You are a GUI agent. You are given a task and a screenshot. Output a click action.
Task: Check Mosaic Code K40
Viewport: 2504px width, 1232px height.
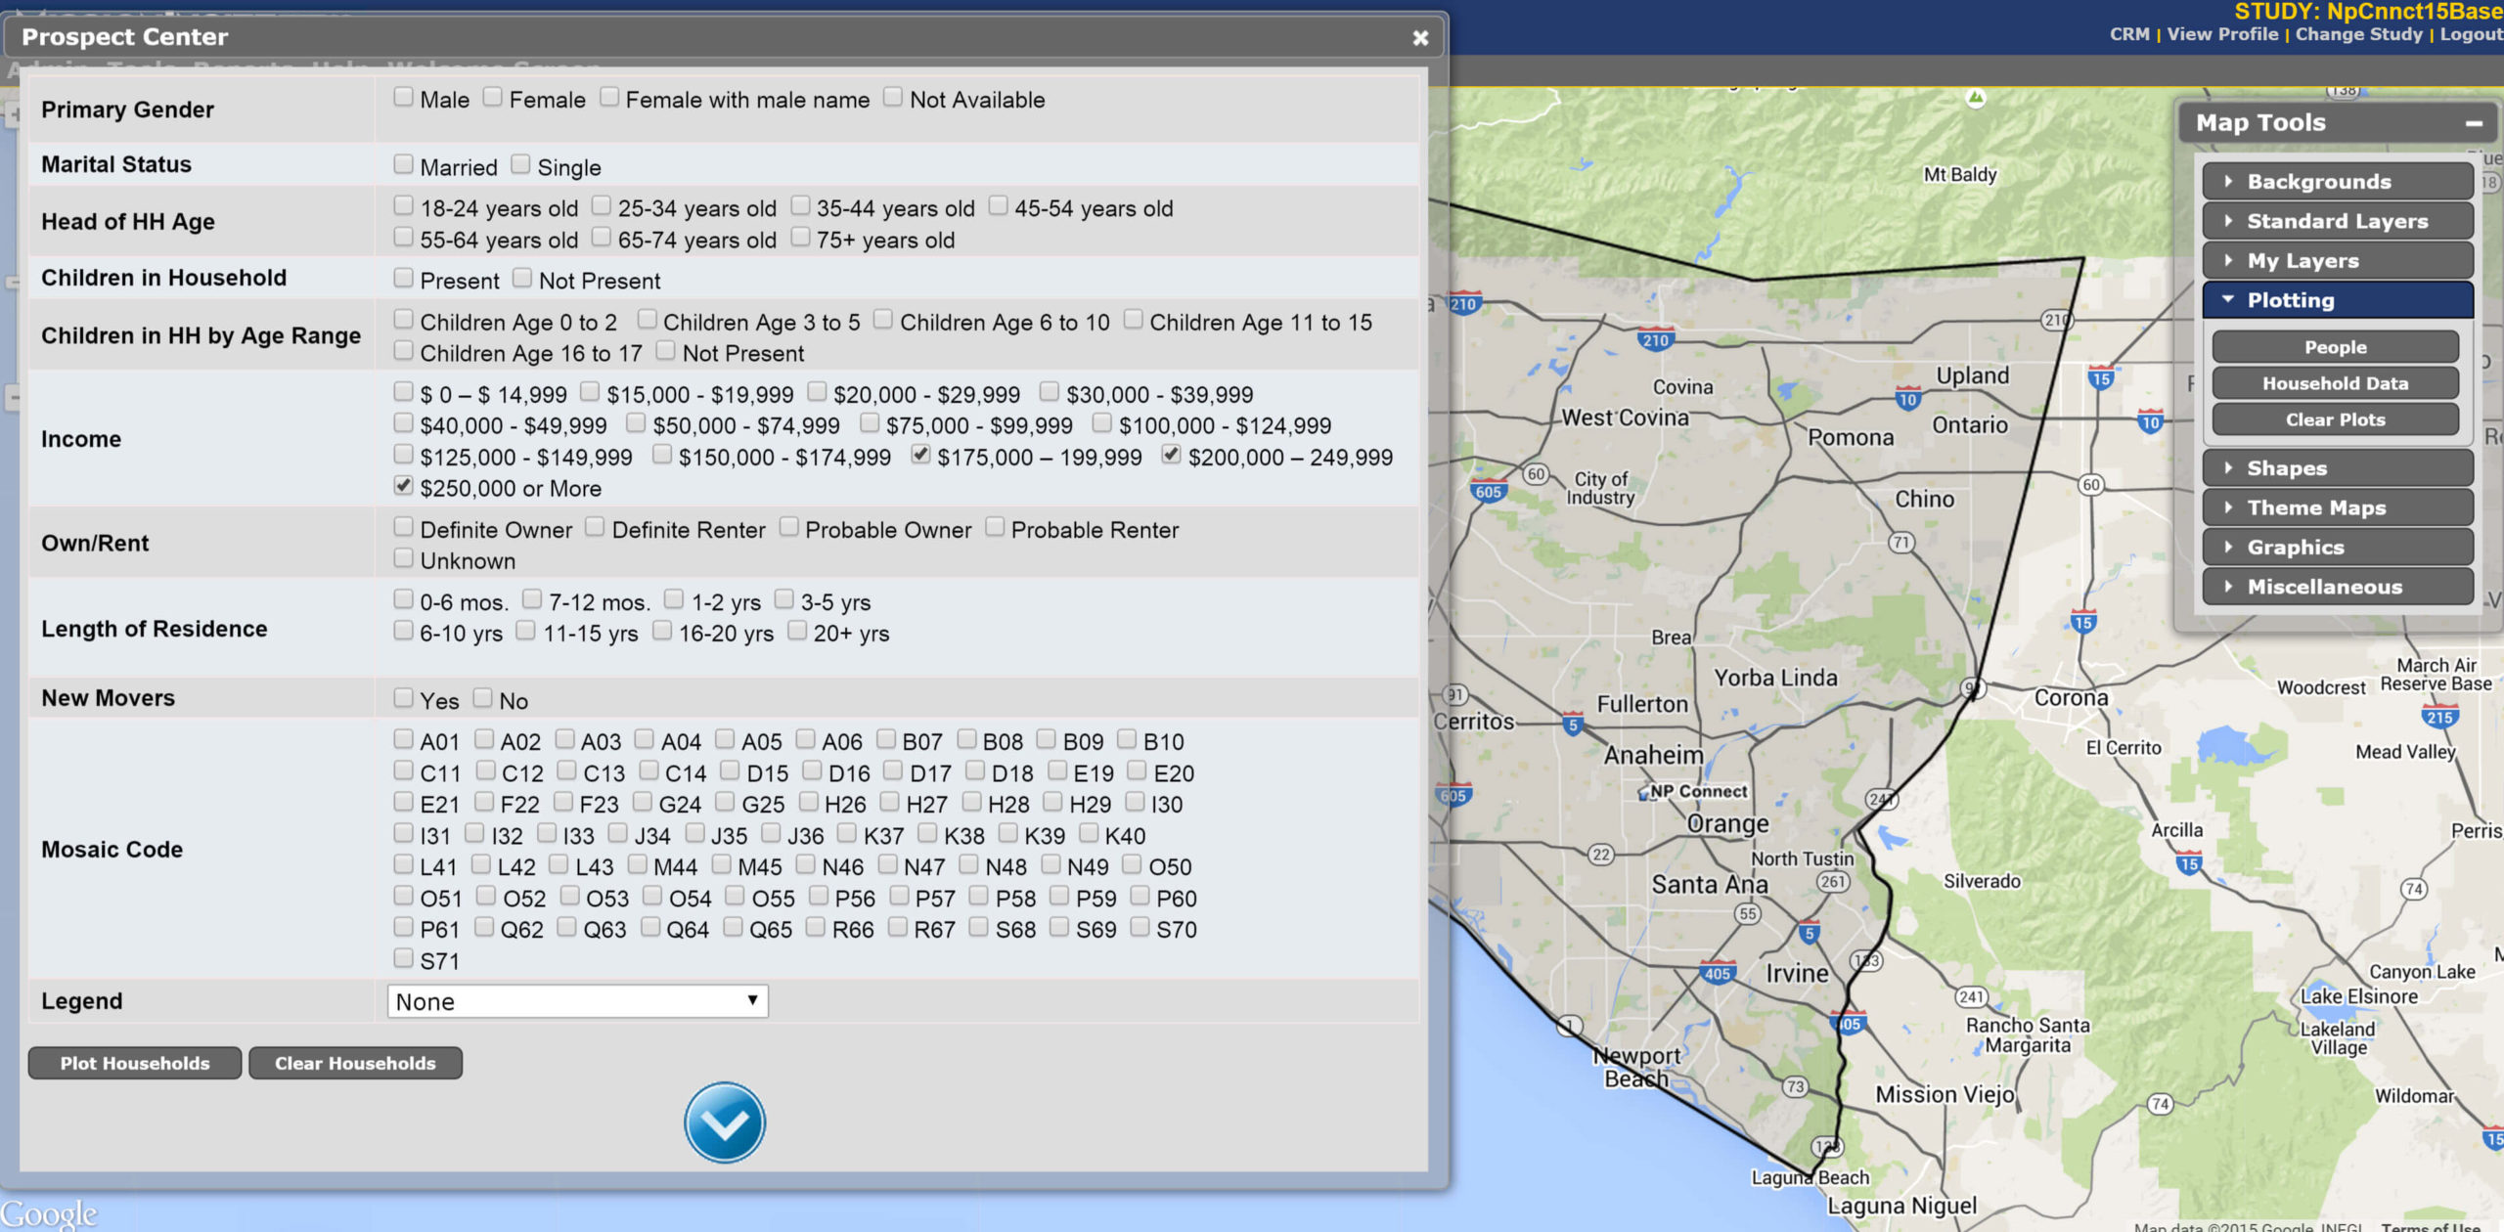[1089, 832]
